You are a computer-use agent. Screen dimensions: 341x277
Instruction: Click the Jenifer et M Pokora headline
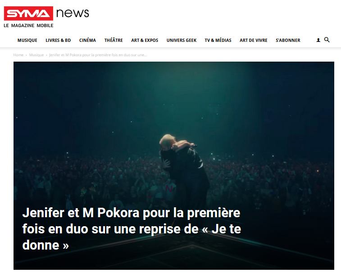(132, 229)
